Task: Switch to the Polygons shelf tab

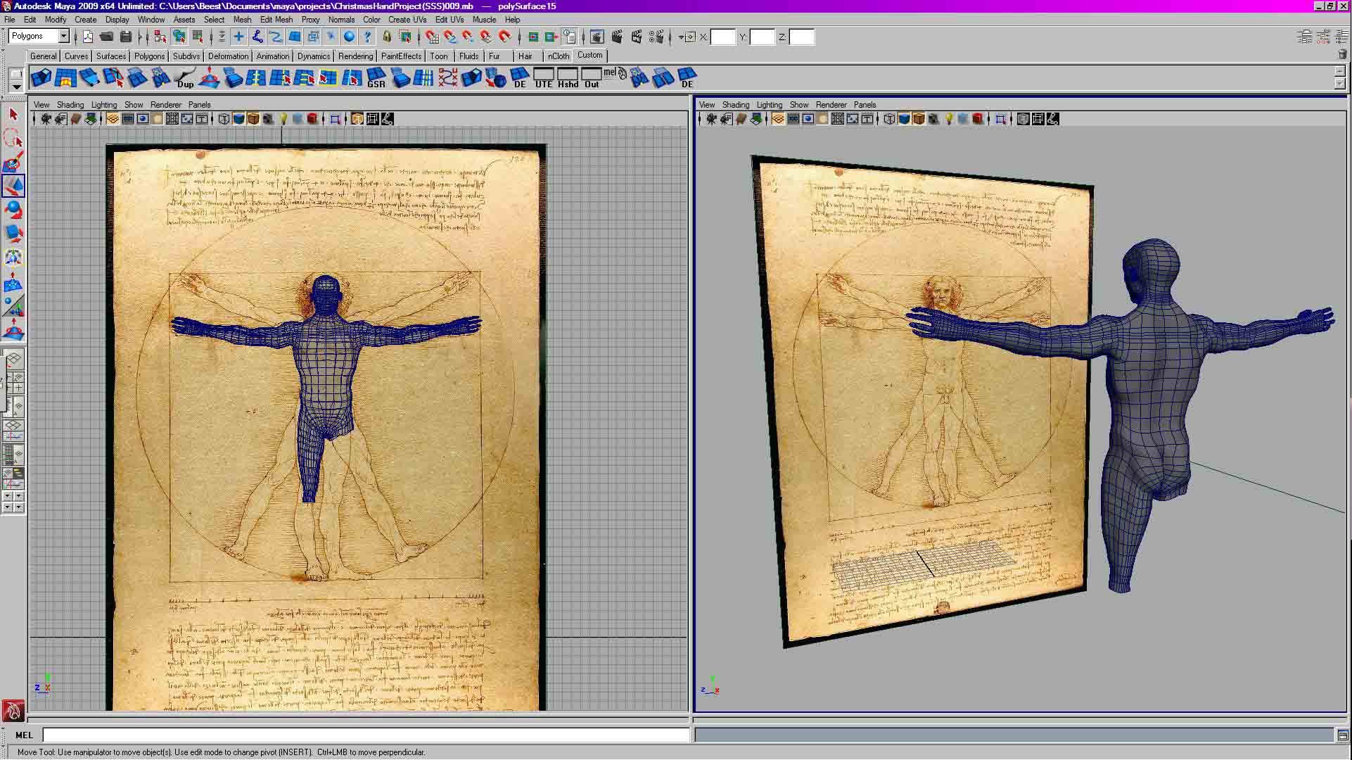Action: coord(149,56)
